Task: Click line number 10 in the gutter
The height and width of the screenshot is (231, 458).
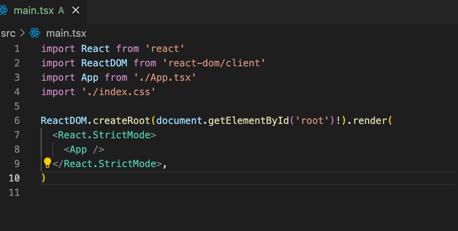Action: coord(14,178)
